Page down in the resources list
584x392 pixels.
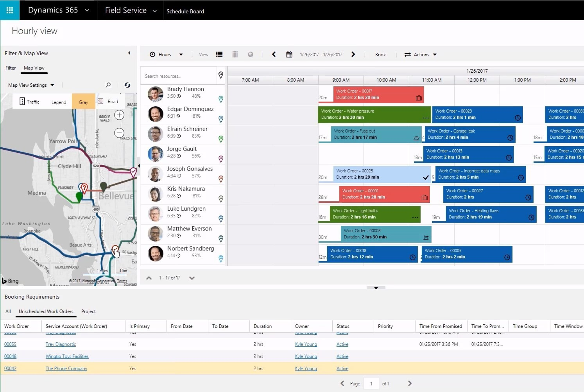[192, 278]
